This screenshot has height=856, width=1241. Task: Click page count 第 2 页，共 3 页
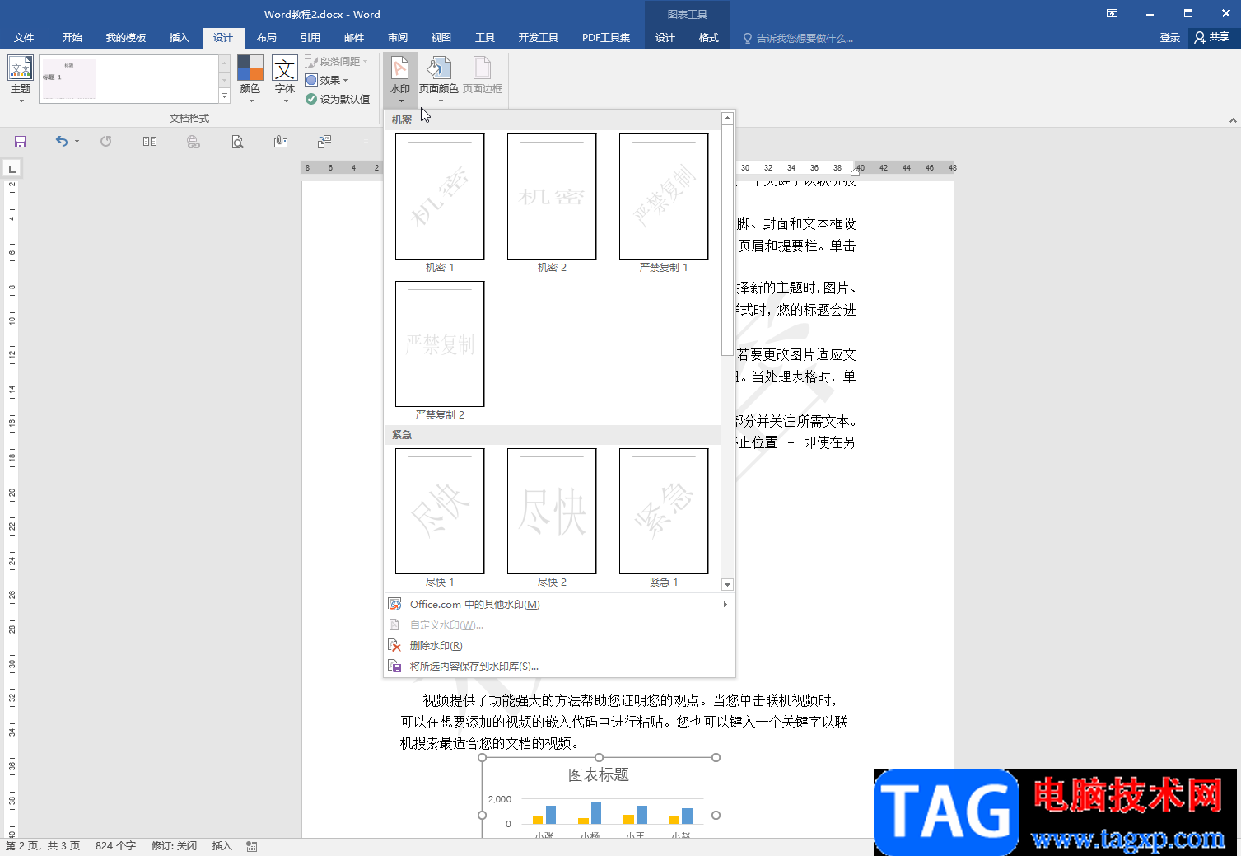click(43, 846)
